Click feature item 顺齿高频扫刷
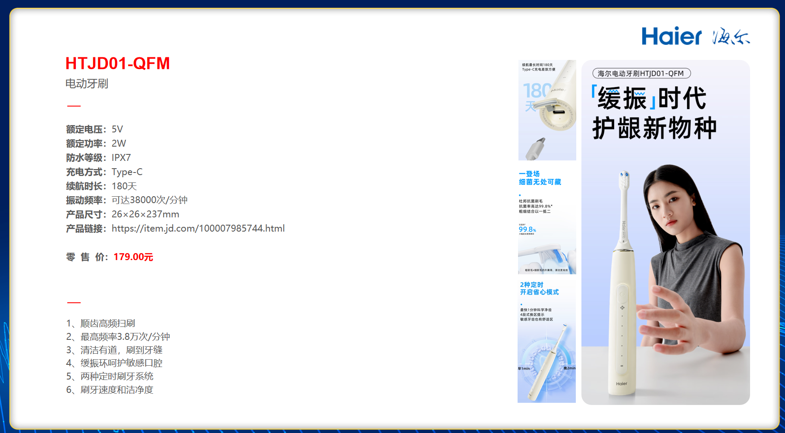This screenshot has width=785, height=433. (107, 323)
